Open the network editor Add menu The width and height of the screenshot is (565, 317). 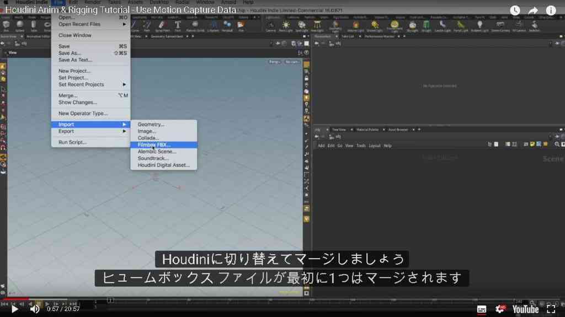[321, 146]
